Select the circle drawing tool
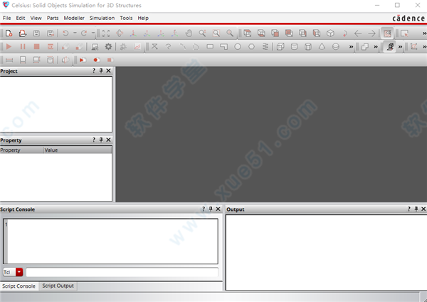427x302 pixels. pyautogui.click(x=238, y=46)
